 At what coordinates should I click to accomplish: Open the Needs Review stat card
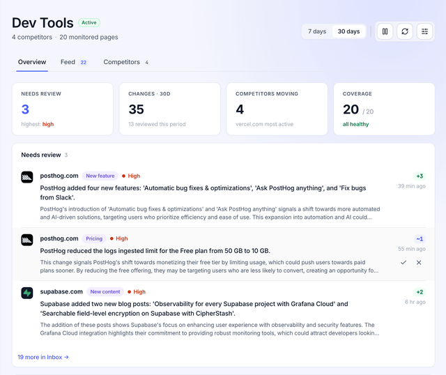point(63,109)
